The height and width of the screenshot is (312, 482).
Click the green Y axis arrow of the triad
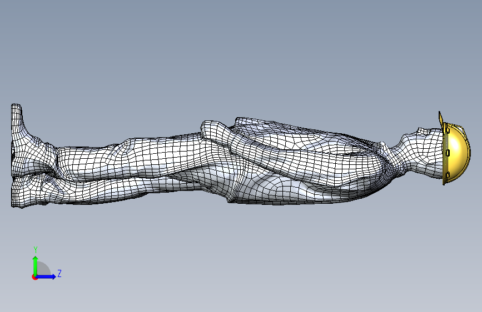36,266
